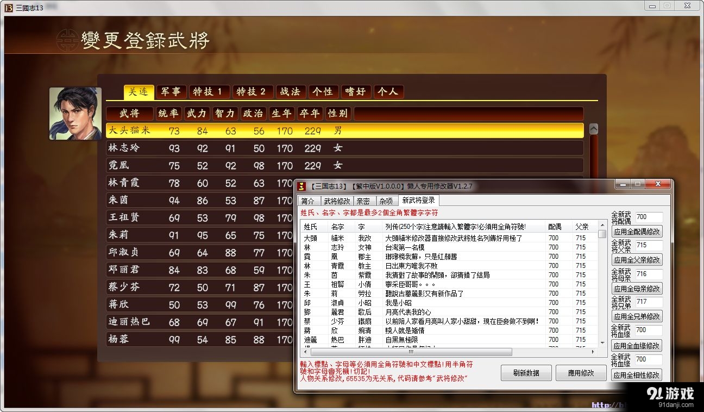The height and width of the screenshot is (412, 704).
Task: Switch to the 军事 tab
Action: click(171, 92)
